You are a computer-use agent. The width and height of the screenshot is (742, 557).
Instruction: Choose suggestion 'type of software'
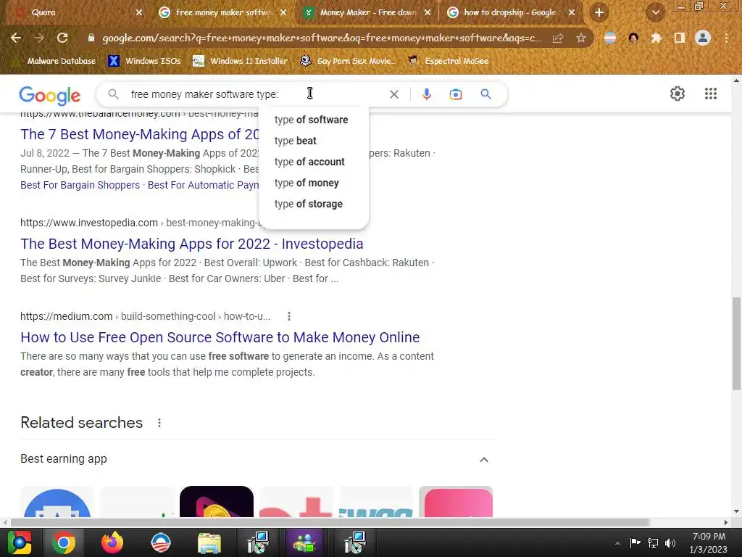pyautogui.click(x=312, y=120)
